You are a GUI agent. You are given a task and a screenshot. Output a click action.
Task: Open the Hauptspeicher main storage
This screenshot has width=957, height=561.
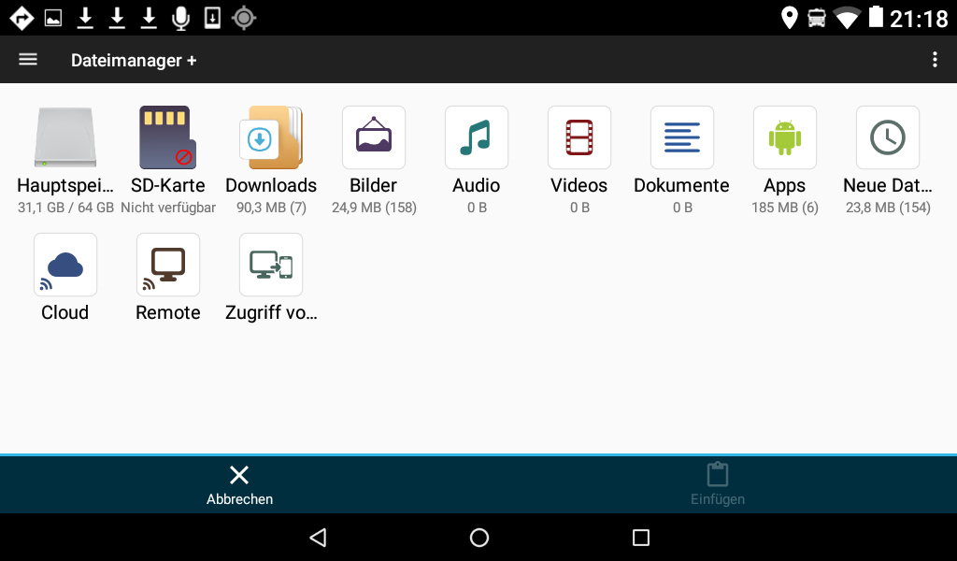pyautogui.click(x=65, y=138)
